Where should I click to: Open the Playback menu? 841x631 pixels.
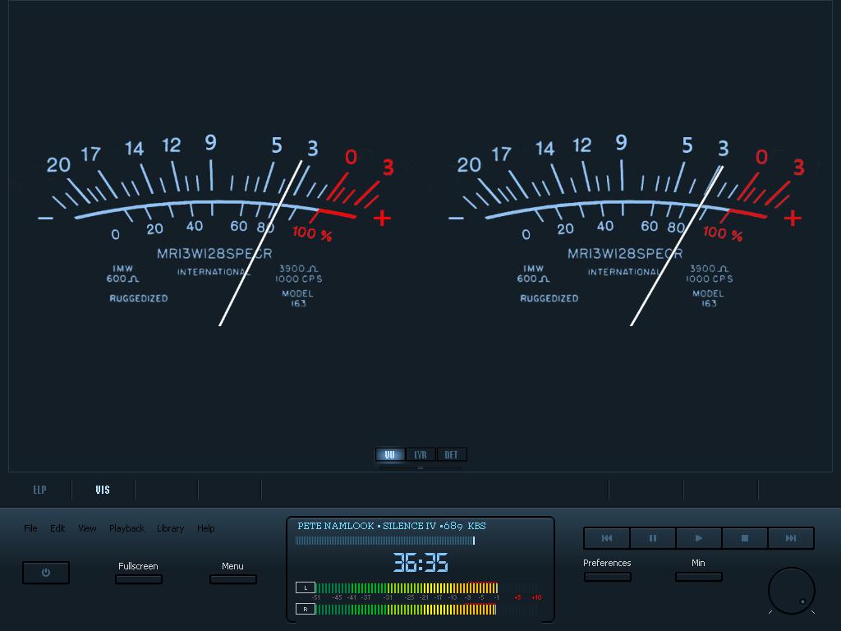tap(126, 528)
